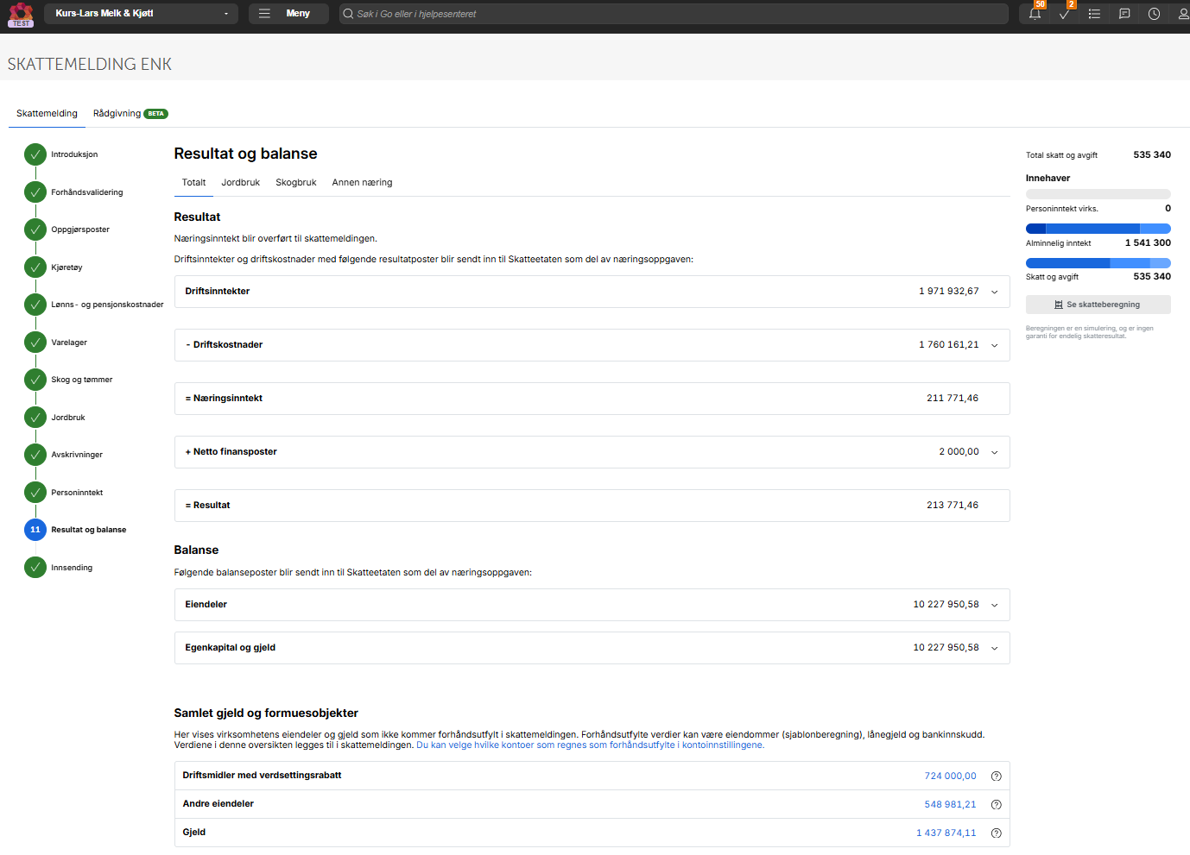
Task: Click the help icon on the Andre eiendeler row
Action: pos(996,805)
